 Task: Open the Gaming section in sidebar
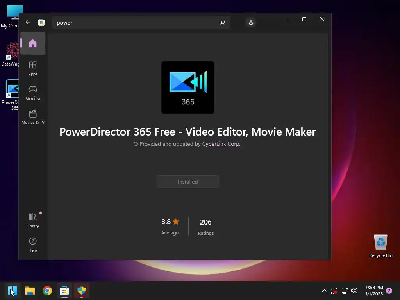(x=33, y=93)
